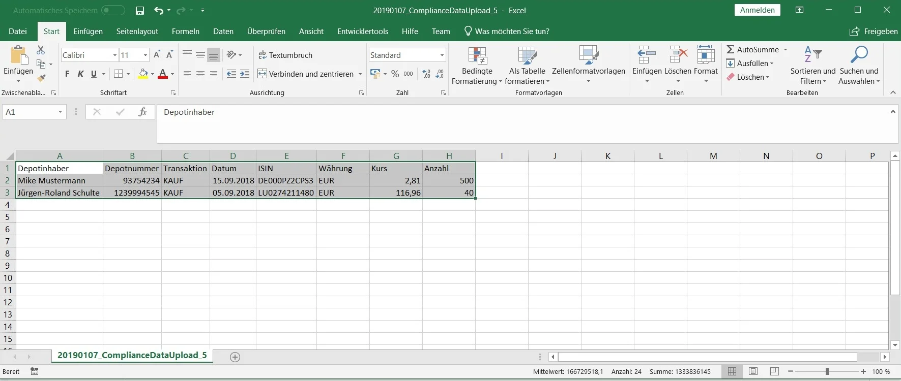Screen dimensions: 901x381
Task: Toggle underline formatting U button
Action: (94, 74)
